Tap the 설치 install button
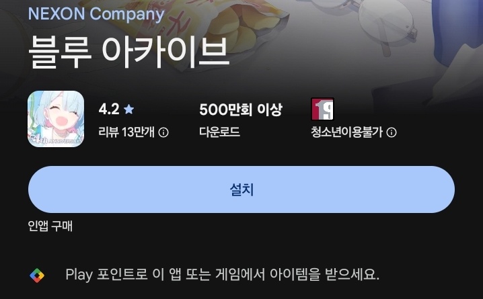 (241, 189)
